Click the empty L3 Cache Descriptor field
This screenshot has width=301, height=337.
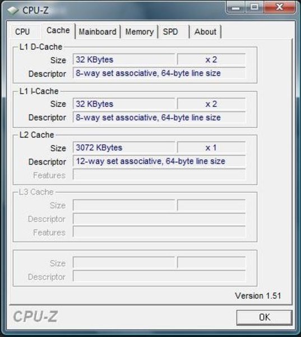pos(159,219)
